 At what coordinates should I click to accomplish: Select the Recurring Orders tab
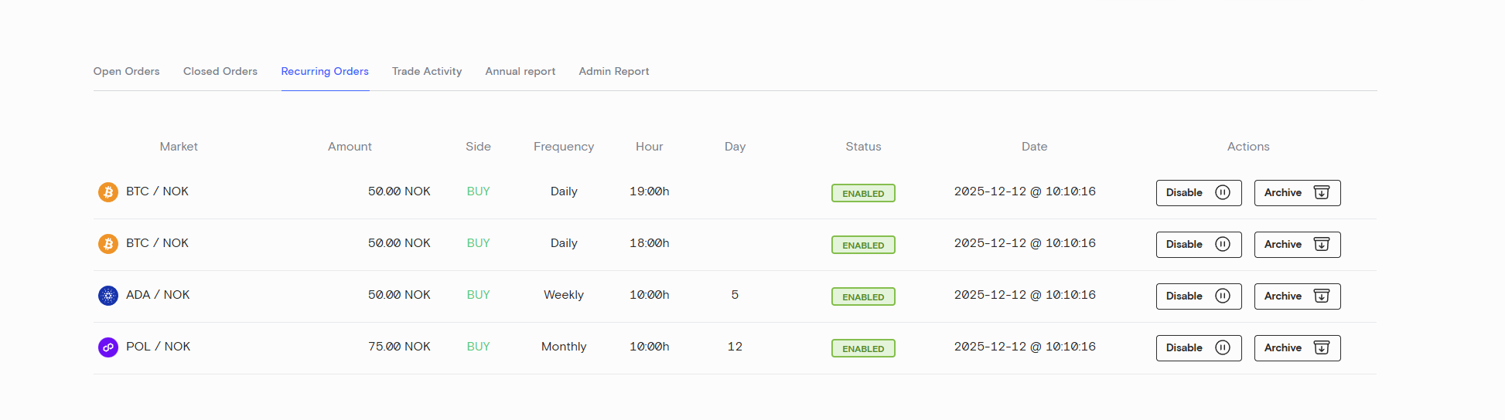click(325, 71)
